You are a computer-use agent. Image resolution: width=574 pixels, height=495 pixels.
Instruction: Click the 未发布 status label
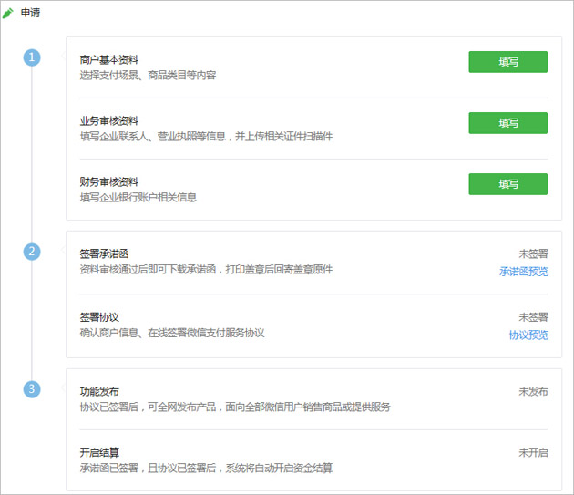pos(533,391)
